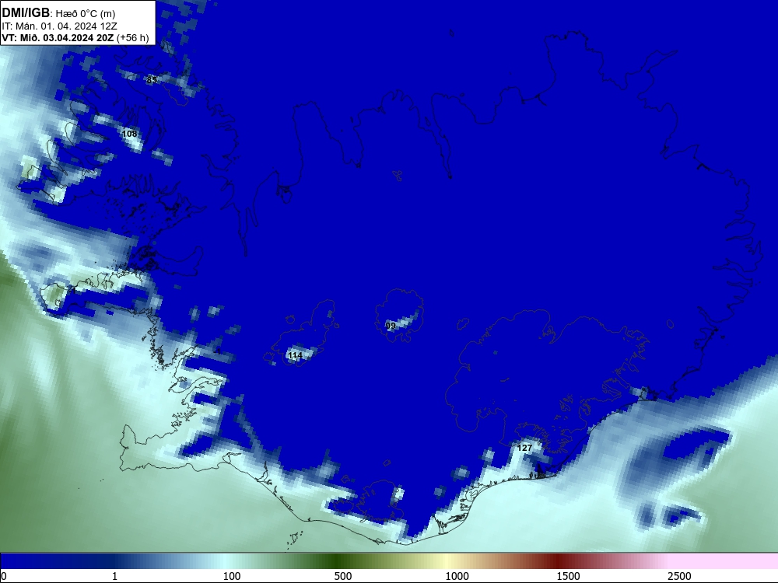Click the 1000 label on the legend
The image size is (778, 583).
[457, 576]
